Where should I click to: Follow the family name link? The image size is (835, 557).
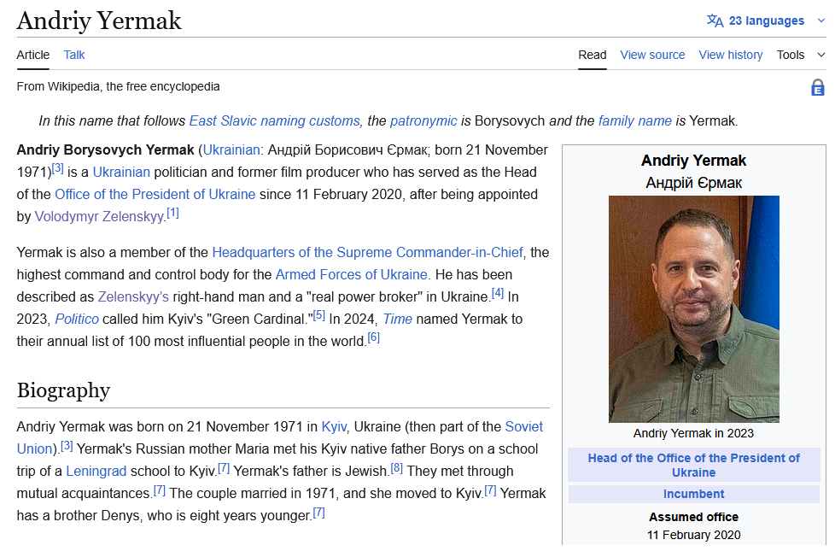[x=634, y=121]
